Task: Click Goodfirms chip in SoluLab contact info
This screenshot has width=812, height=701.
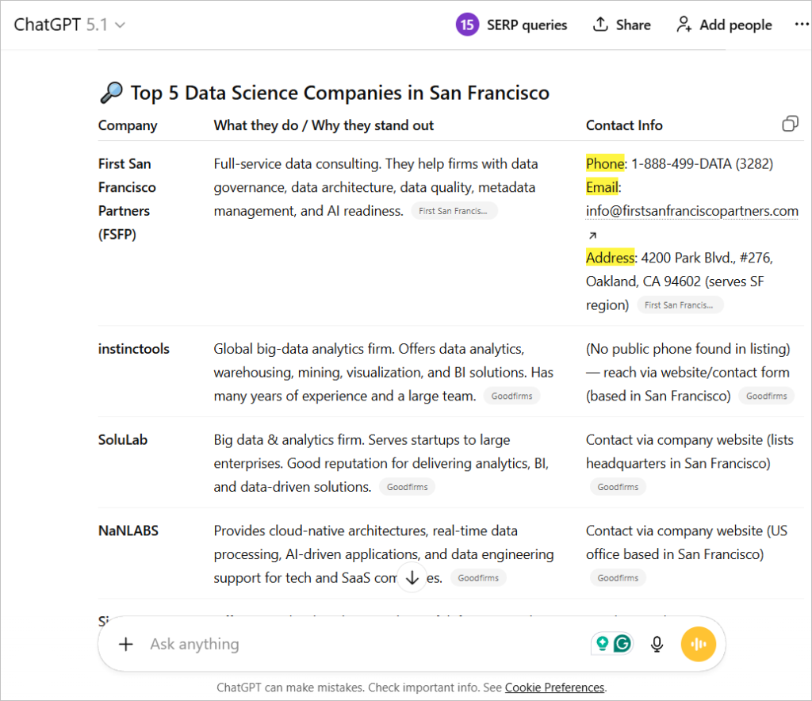Action: click(x=618, y=487)
